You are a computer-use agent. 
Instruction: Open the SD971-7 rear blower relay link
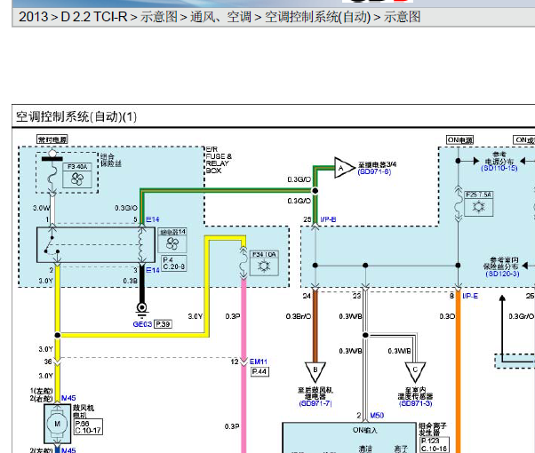point(315,403)
